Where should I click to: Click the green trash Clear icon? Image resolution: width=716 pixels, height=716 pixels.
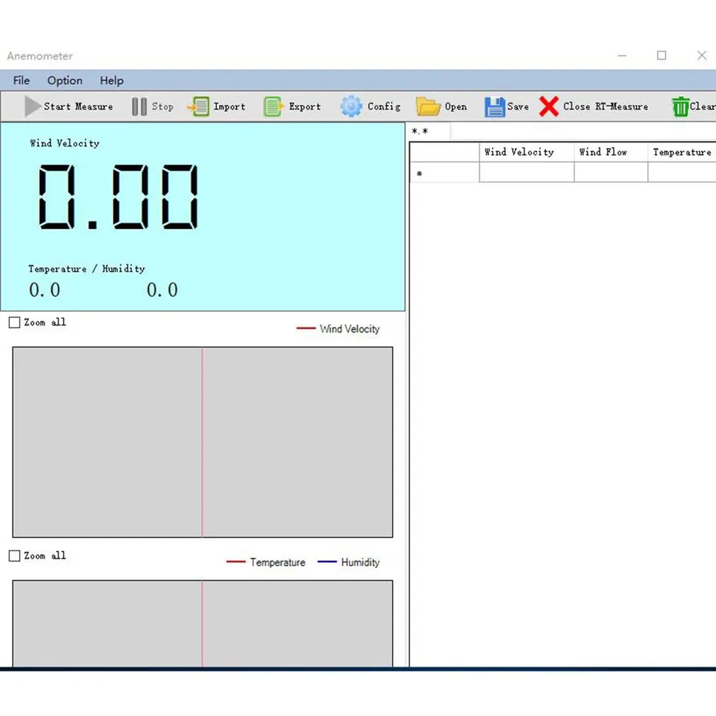click(680, 106)
